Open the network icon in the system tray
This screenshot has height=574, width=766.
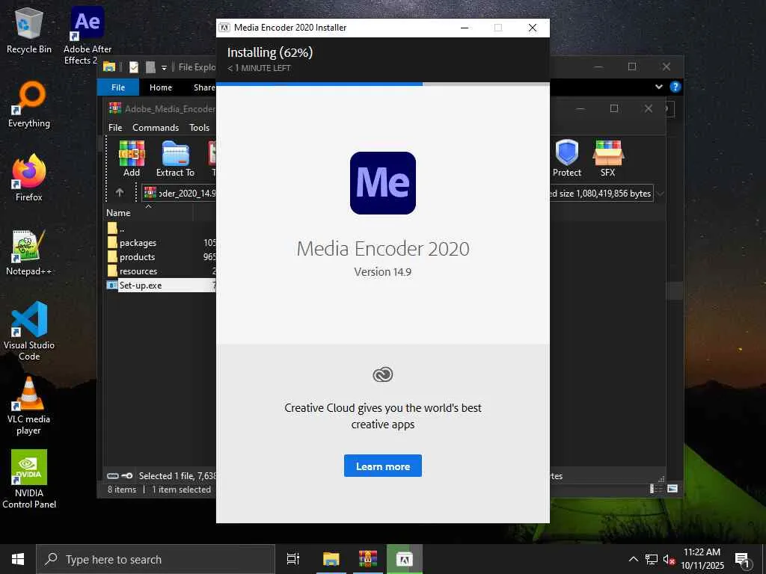652,559
